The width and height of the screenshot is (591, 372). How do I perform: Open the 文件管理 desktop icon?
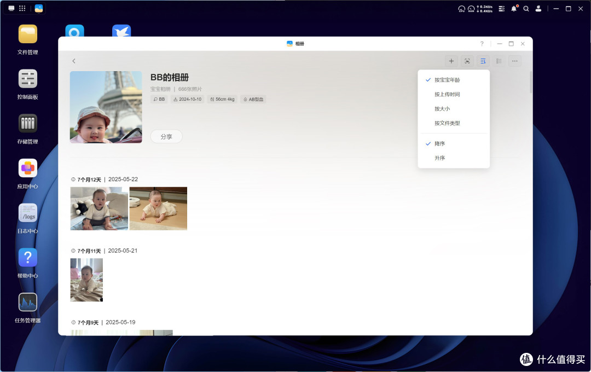click(27, 34)
